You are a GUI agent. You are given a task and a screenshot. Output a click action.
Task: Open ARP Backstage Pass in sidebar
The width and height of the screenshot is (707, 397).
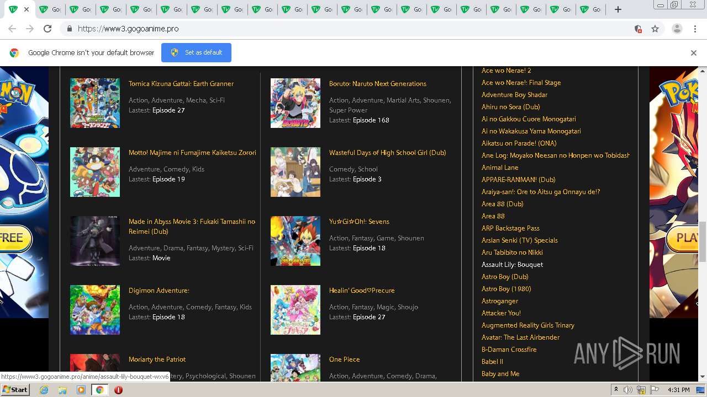(510, 228)
